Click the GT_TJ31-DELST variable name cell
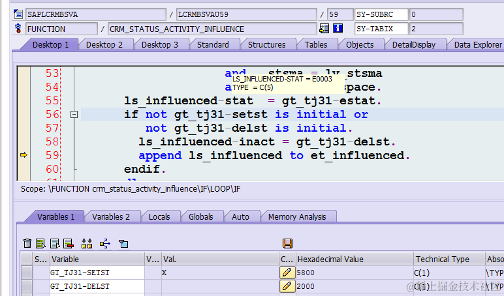Viewport: 504px width, 296px height. [x=97, y=286]
